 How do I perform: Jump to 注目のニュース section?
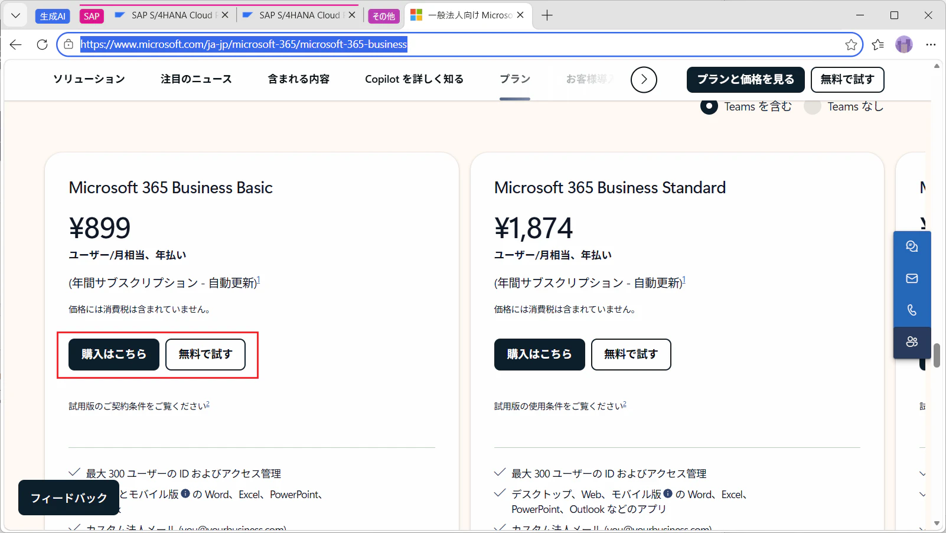point(196,79)
